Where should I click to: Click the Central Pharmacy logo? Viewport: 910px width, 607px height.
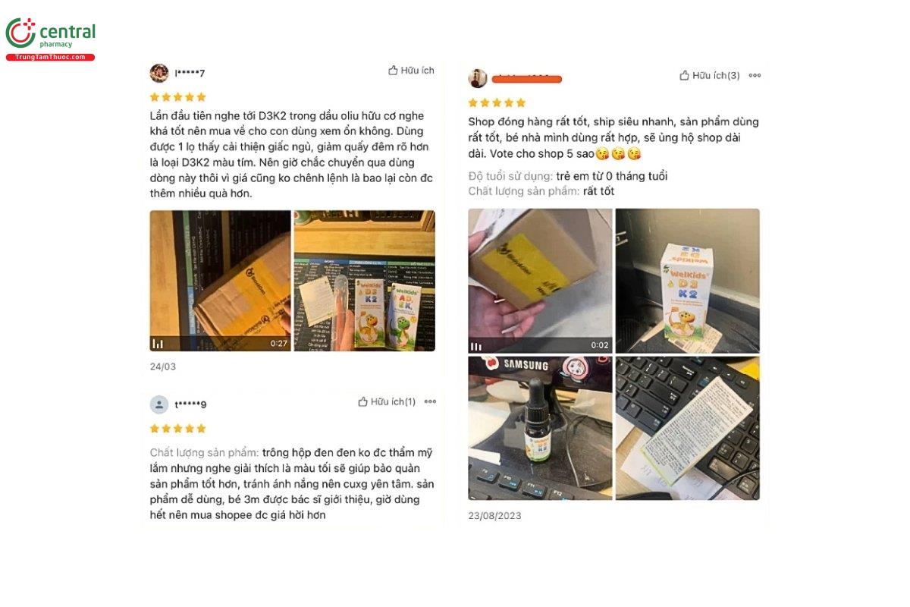pyautogui.click(x=51, y=39)
